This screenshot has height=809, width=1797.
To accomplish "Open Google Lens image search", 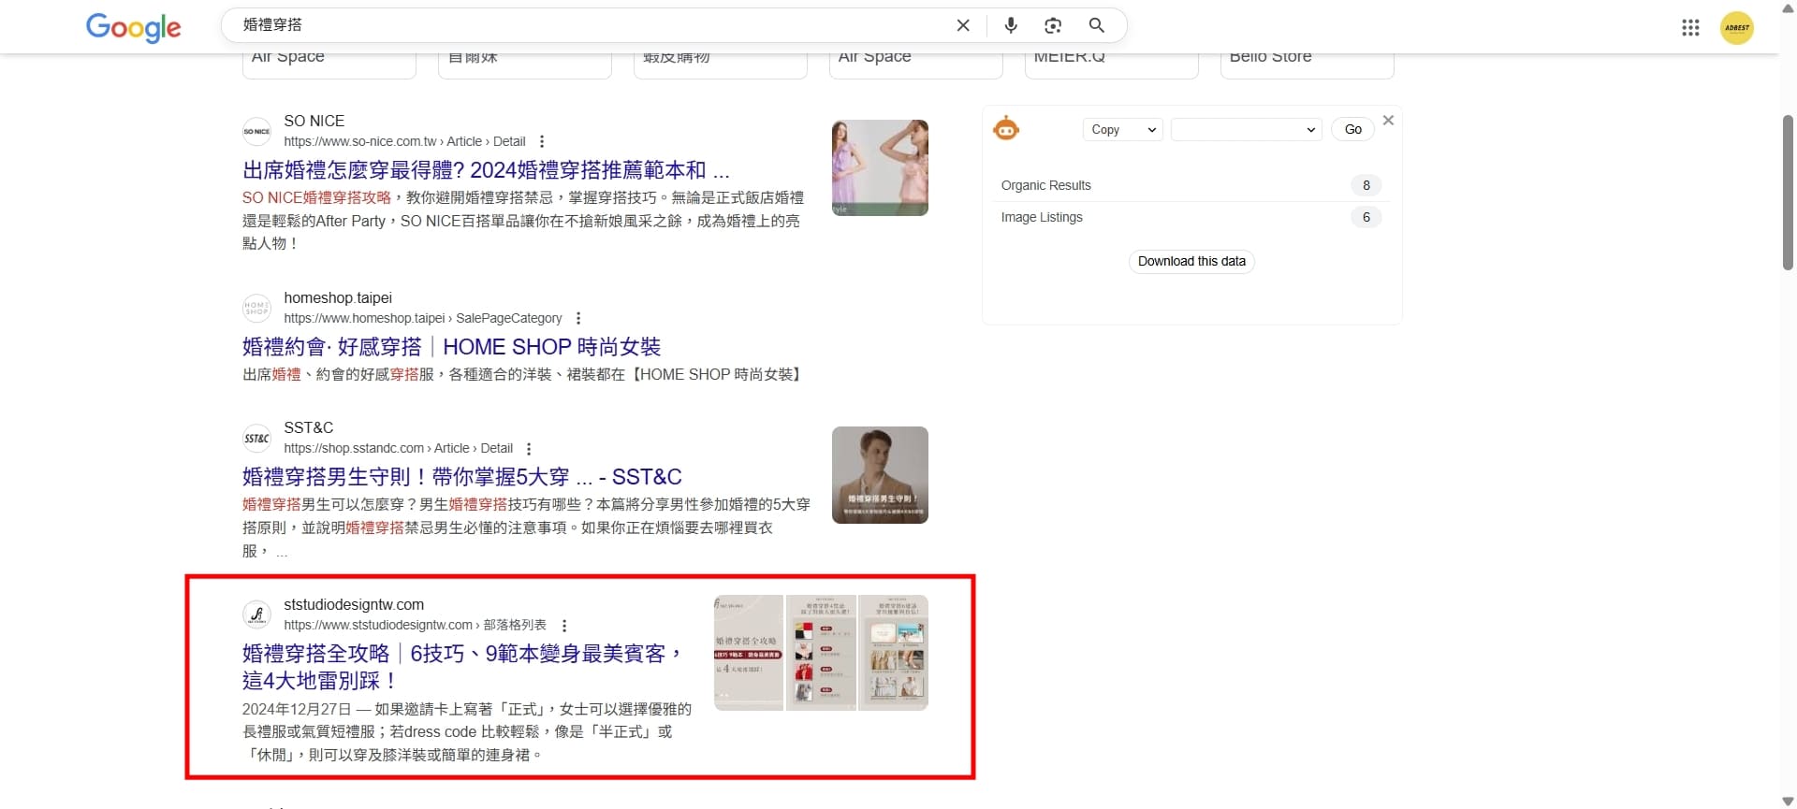I will click(1053, 25).
